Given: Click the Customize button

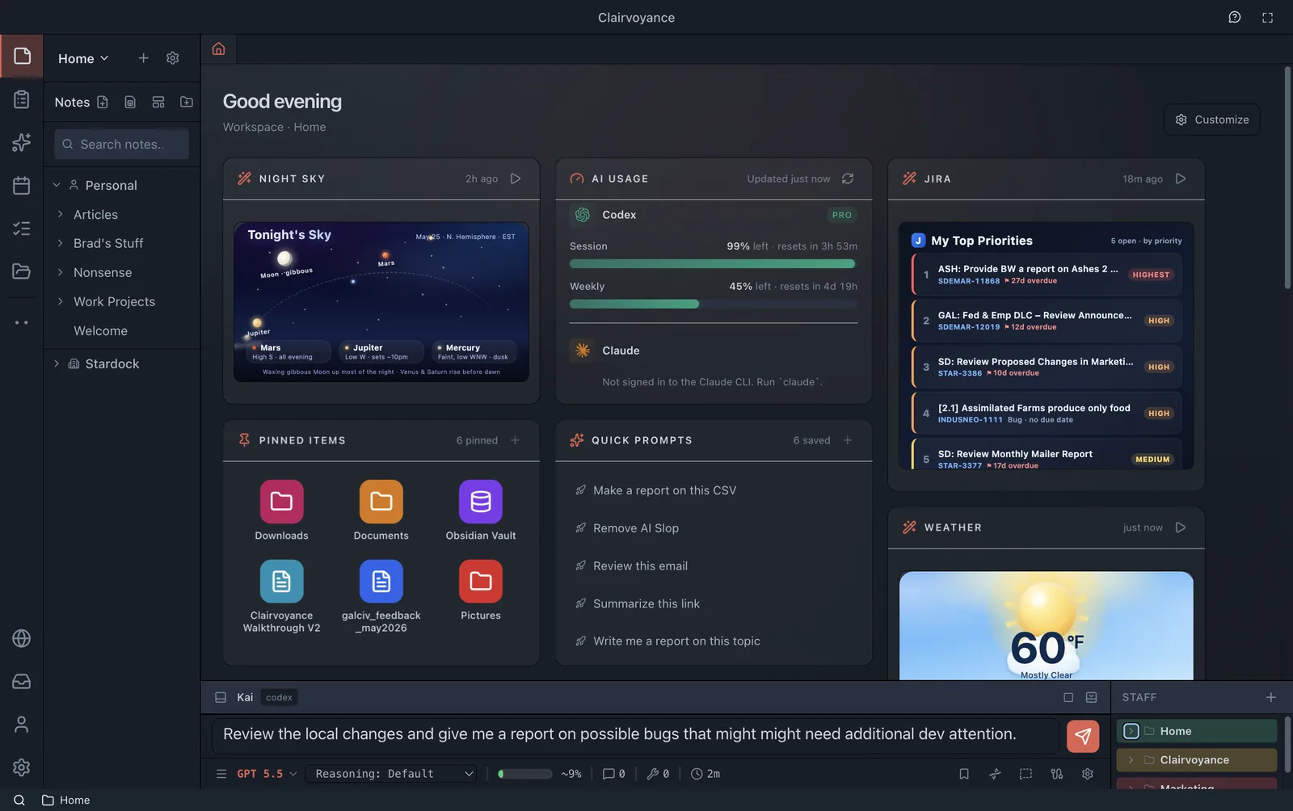Looking at the screenshot, I should tap(1212, 120).
